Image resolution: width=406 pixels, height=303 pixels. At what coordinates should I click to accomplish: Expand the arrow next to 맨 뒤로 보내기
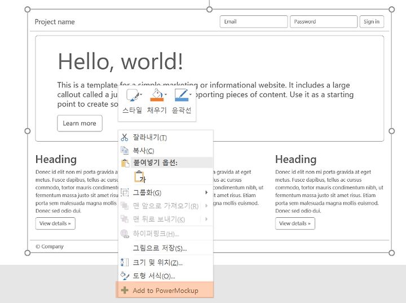[x=206, y=219]
